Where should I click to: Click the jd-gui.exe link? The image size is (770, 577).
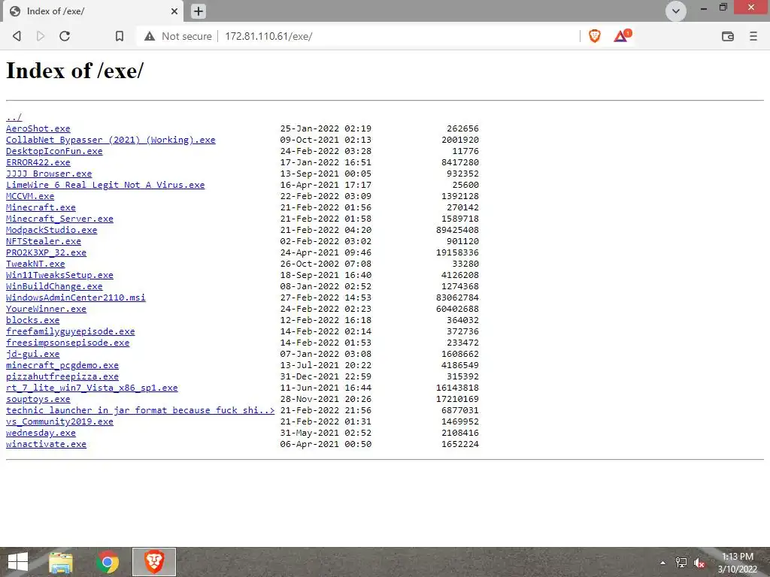click(x=32, y=355)
